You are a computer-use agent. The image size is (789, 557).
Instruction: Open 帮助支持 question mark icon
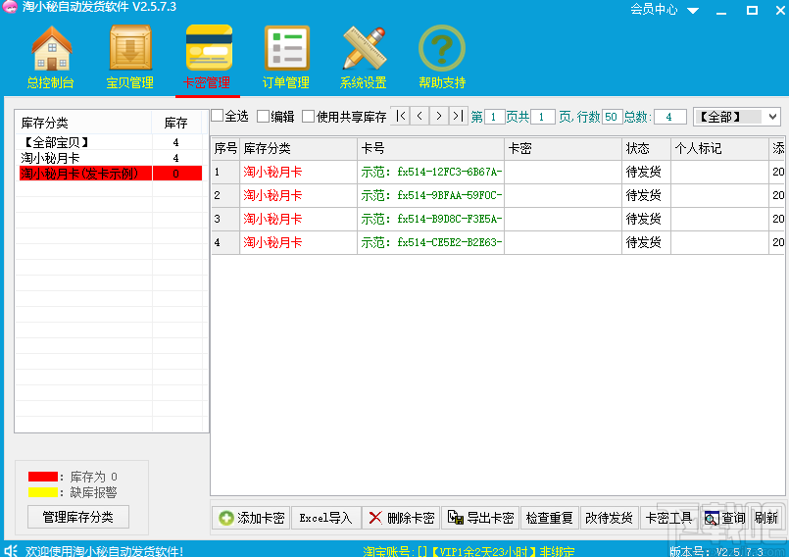(x=442, y=48)
